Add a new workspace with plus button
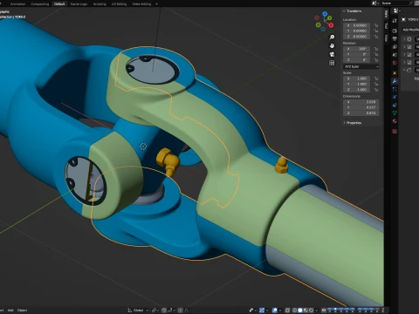The width and height of the screenshot is (419, 314). (x=156, y=4)
